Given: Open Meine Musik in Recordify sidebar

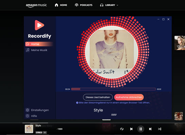Looking at the screenshot, I should click(x=37, y=50).
